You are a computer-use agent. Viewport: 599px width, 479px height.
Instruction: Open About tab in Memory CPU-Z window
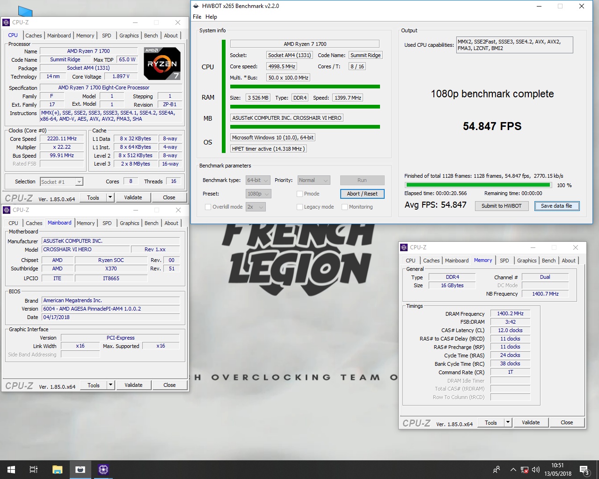click(x=569, y=261)
